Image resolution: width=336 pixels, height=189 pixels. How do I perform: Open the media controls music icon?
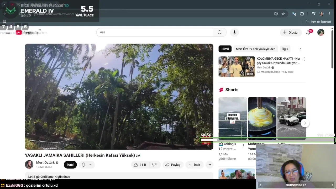[x=314, y=14]
